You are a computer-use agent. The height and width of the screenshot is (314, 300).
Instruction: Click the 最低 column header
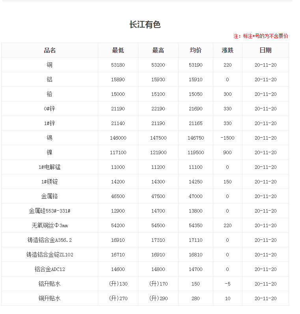pyautogui.click(x=118, y=50)
